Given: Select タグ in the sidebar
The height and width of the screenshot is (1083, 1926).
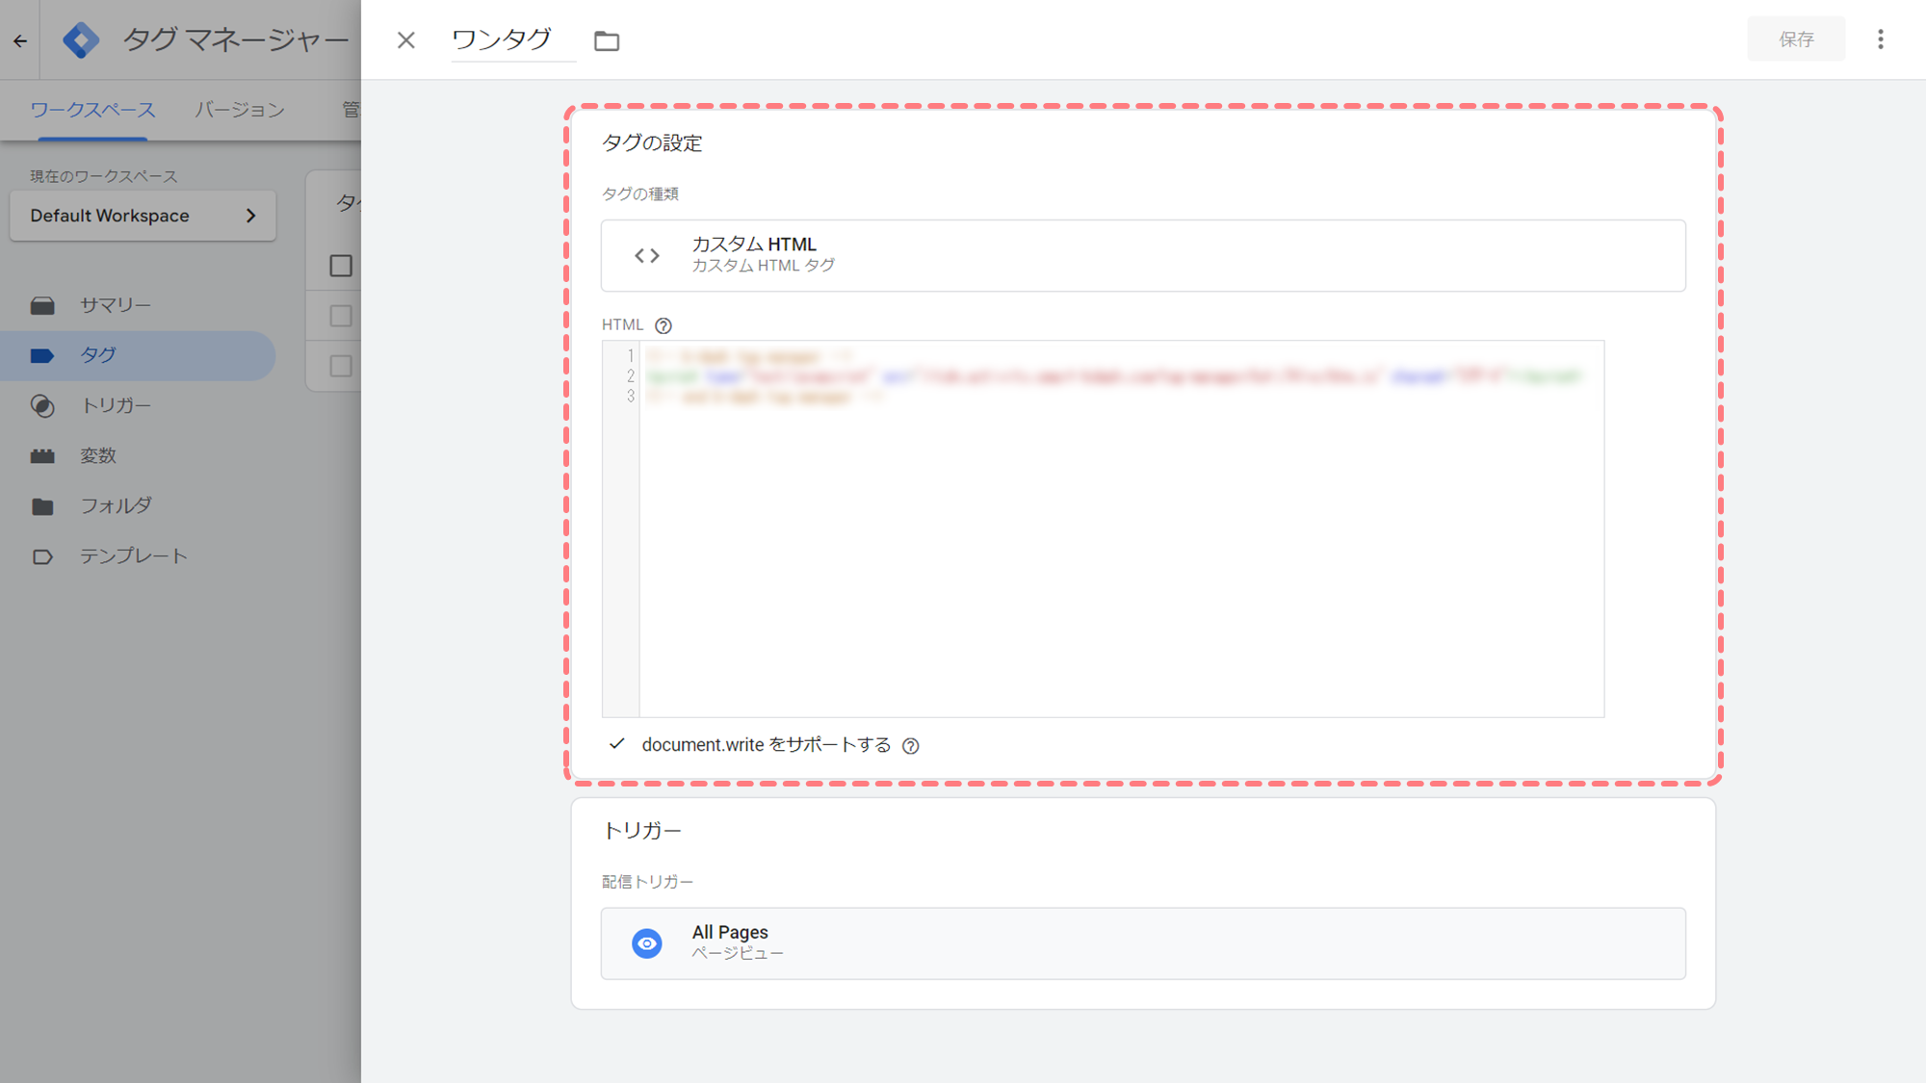Looking at the screenshot, I should (138, 355).
